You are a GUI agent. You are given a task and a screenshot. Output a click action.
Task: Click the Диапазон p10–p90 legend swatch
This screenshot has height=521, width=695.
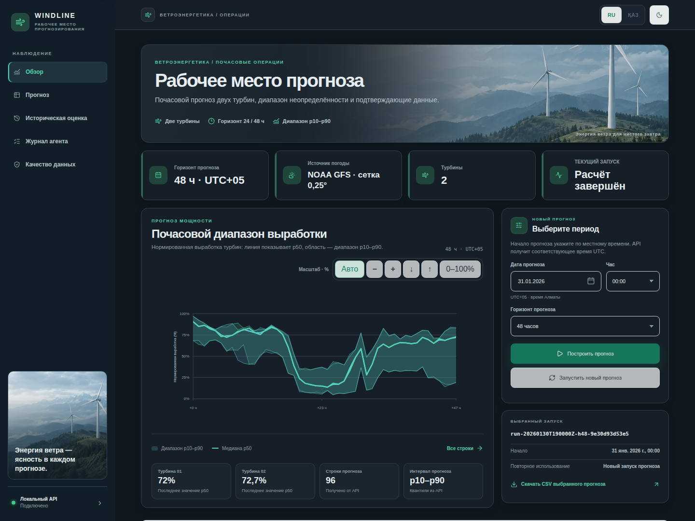click(155, 449)
